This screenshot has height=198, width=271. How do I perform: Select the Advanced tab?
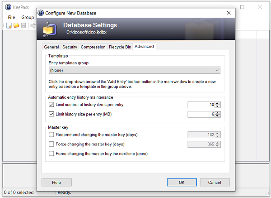(x=144, y=47)
